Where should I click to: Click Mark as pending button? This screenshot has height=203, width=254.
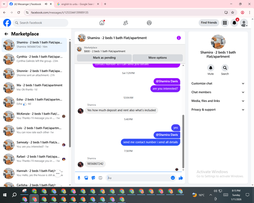point(104,58)
